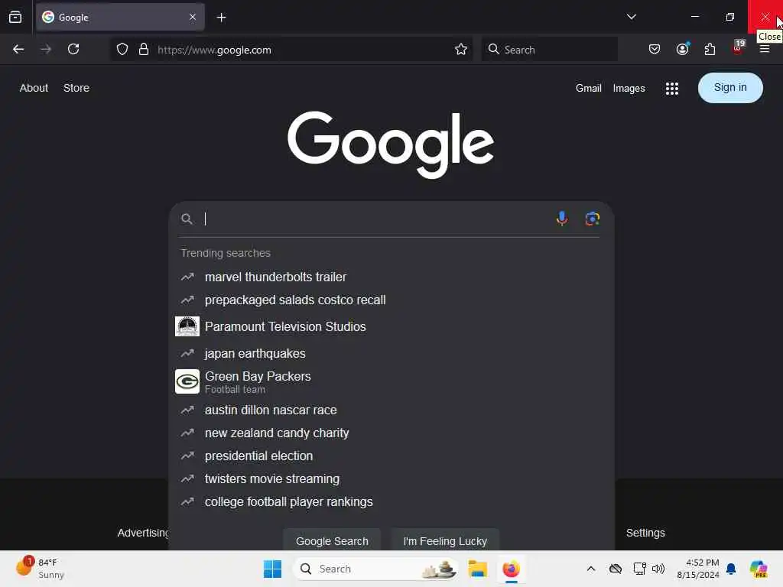Open the list all tabs dropdown
The image size is (783, 587).
pos(631,17)
